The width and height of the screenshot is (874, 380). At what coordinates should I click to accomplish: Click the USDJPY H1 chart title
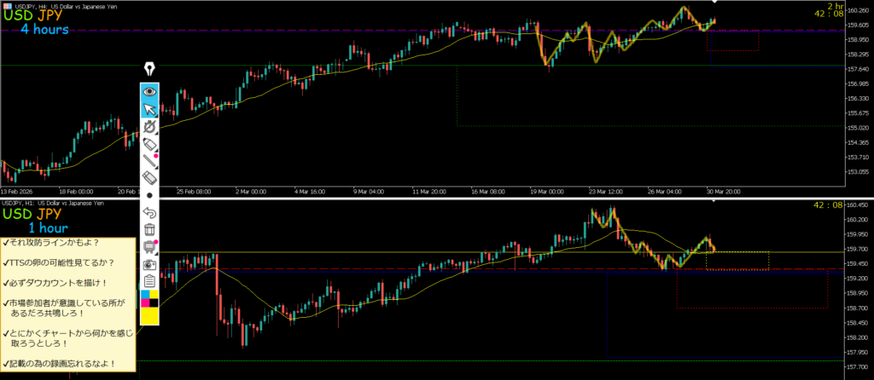coord(51,204)
